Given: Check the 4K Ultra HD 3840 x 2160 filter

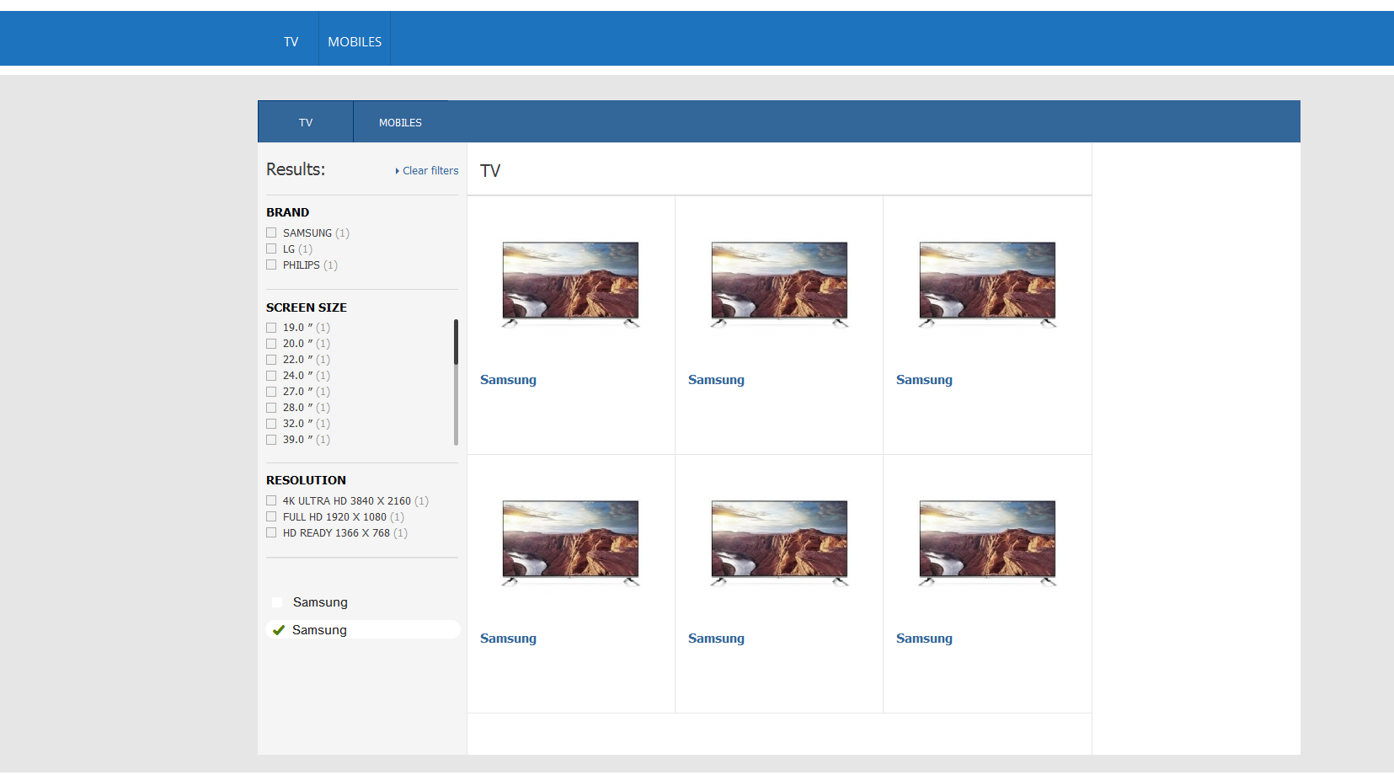Looking at the screenshot, I should [x=271, y=500].
